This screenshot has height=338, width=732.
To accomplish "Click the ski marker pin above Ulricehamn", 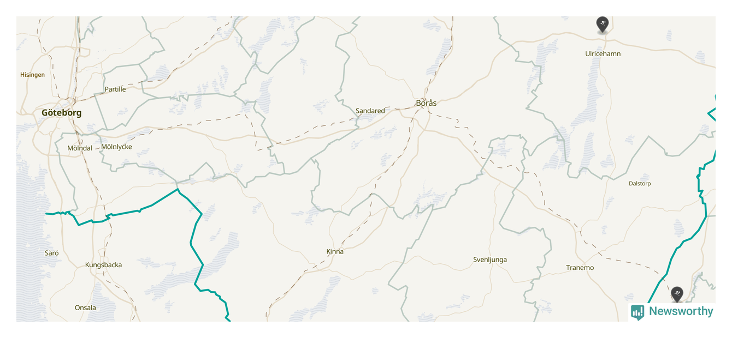I will click(602, 25).
